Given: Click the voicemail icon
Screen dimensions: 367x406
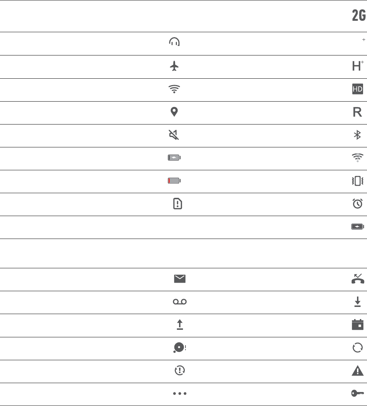Looking at the screenshot, I should pyautogui.click(x=180, y=302).
